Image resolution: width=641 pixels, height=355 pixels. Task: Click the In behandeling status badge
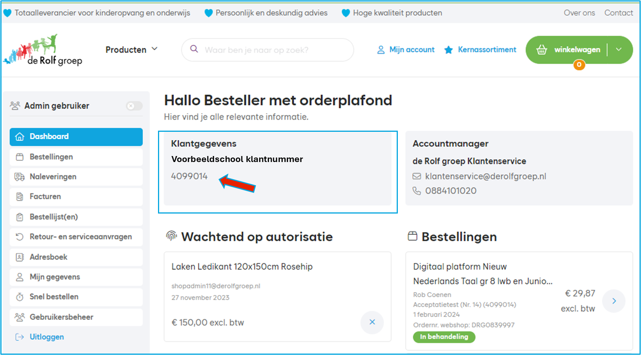coord(444,337)
